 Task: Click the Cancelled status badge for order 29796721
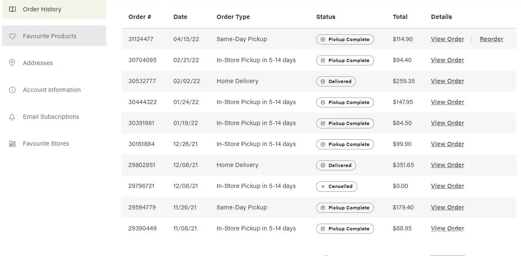(336, 186)
